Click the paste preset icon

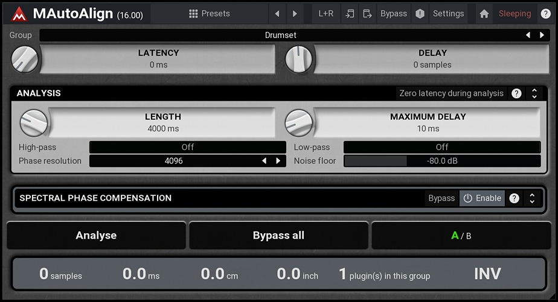point(367,13)
